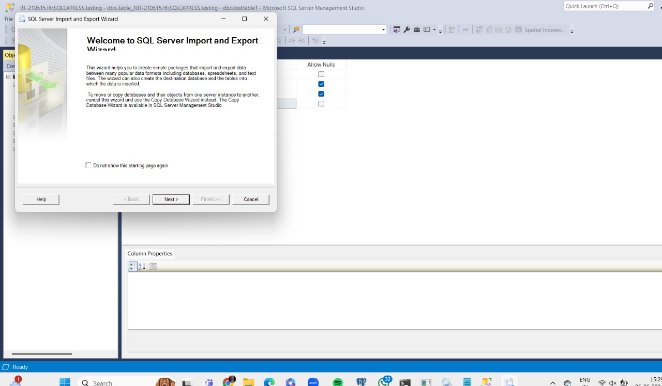Screen dimensions: 662x386
Task: Open Help in the wizard dialog
Action: 41,199
